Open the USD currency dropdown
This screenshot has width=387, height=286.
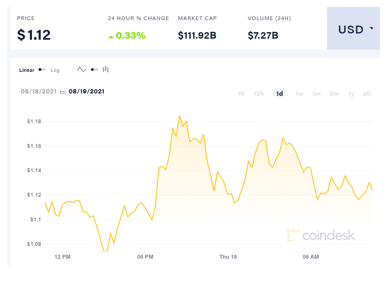(353, 30)
